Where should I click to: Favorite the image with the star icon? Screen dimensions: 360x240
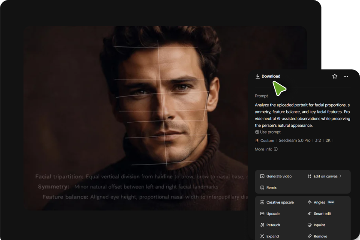[x=335, y=76]
